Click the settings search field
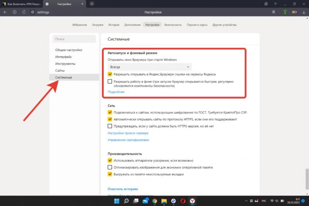Viewport: 309px width, 206px height. (74, 39)
